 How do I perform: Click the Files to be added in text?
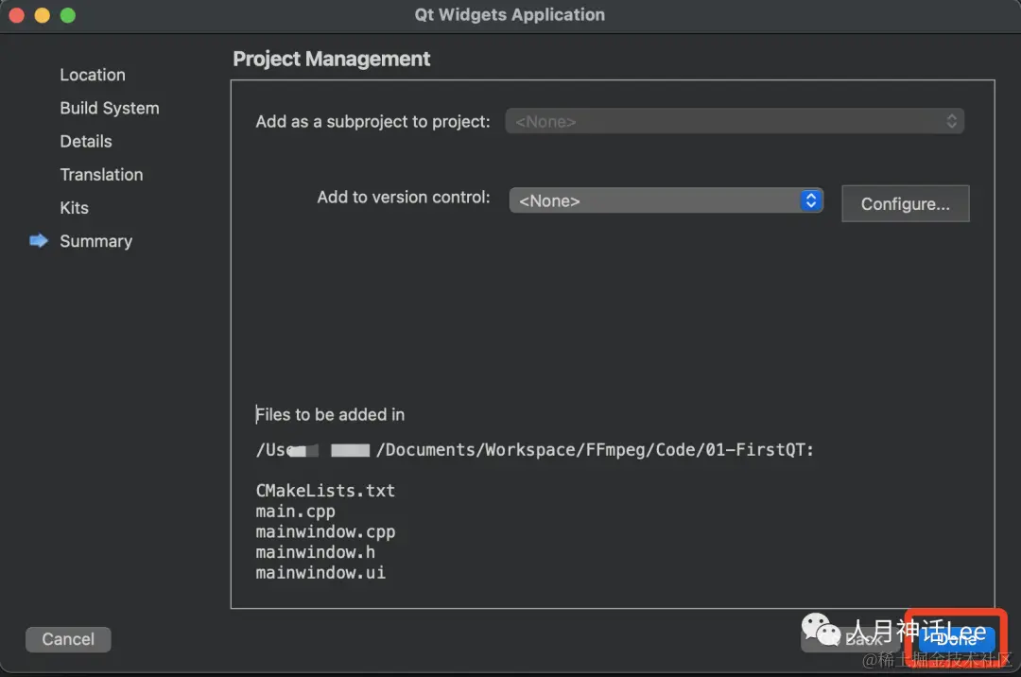330,415
